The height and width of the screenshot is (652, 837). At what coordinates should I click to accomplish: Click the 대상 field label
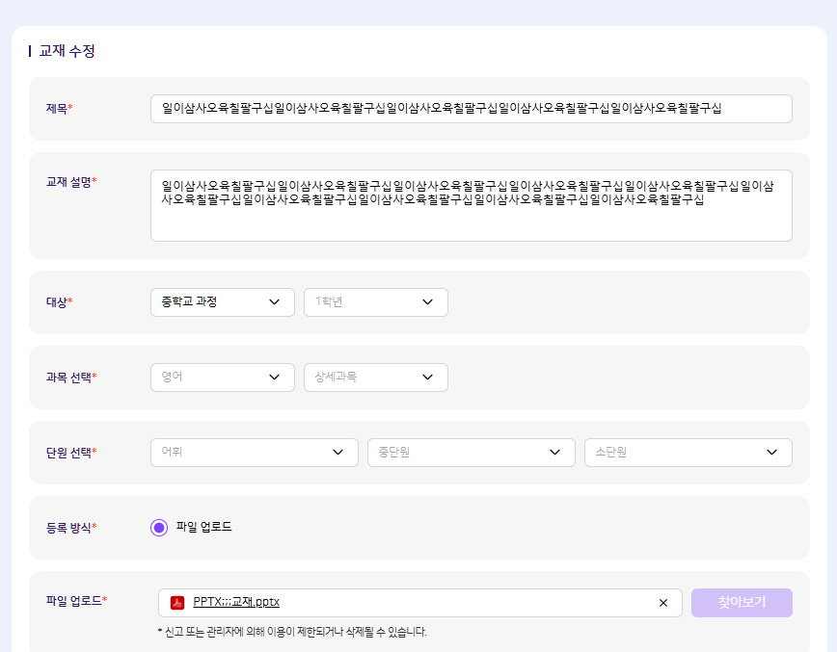coord(58,302)
